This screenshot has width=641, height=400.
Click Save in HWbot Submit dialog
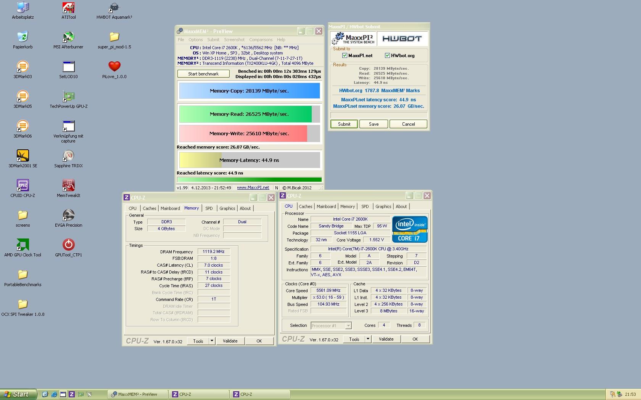(374, 124)
